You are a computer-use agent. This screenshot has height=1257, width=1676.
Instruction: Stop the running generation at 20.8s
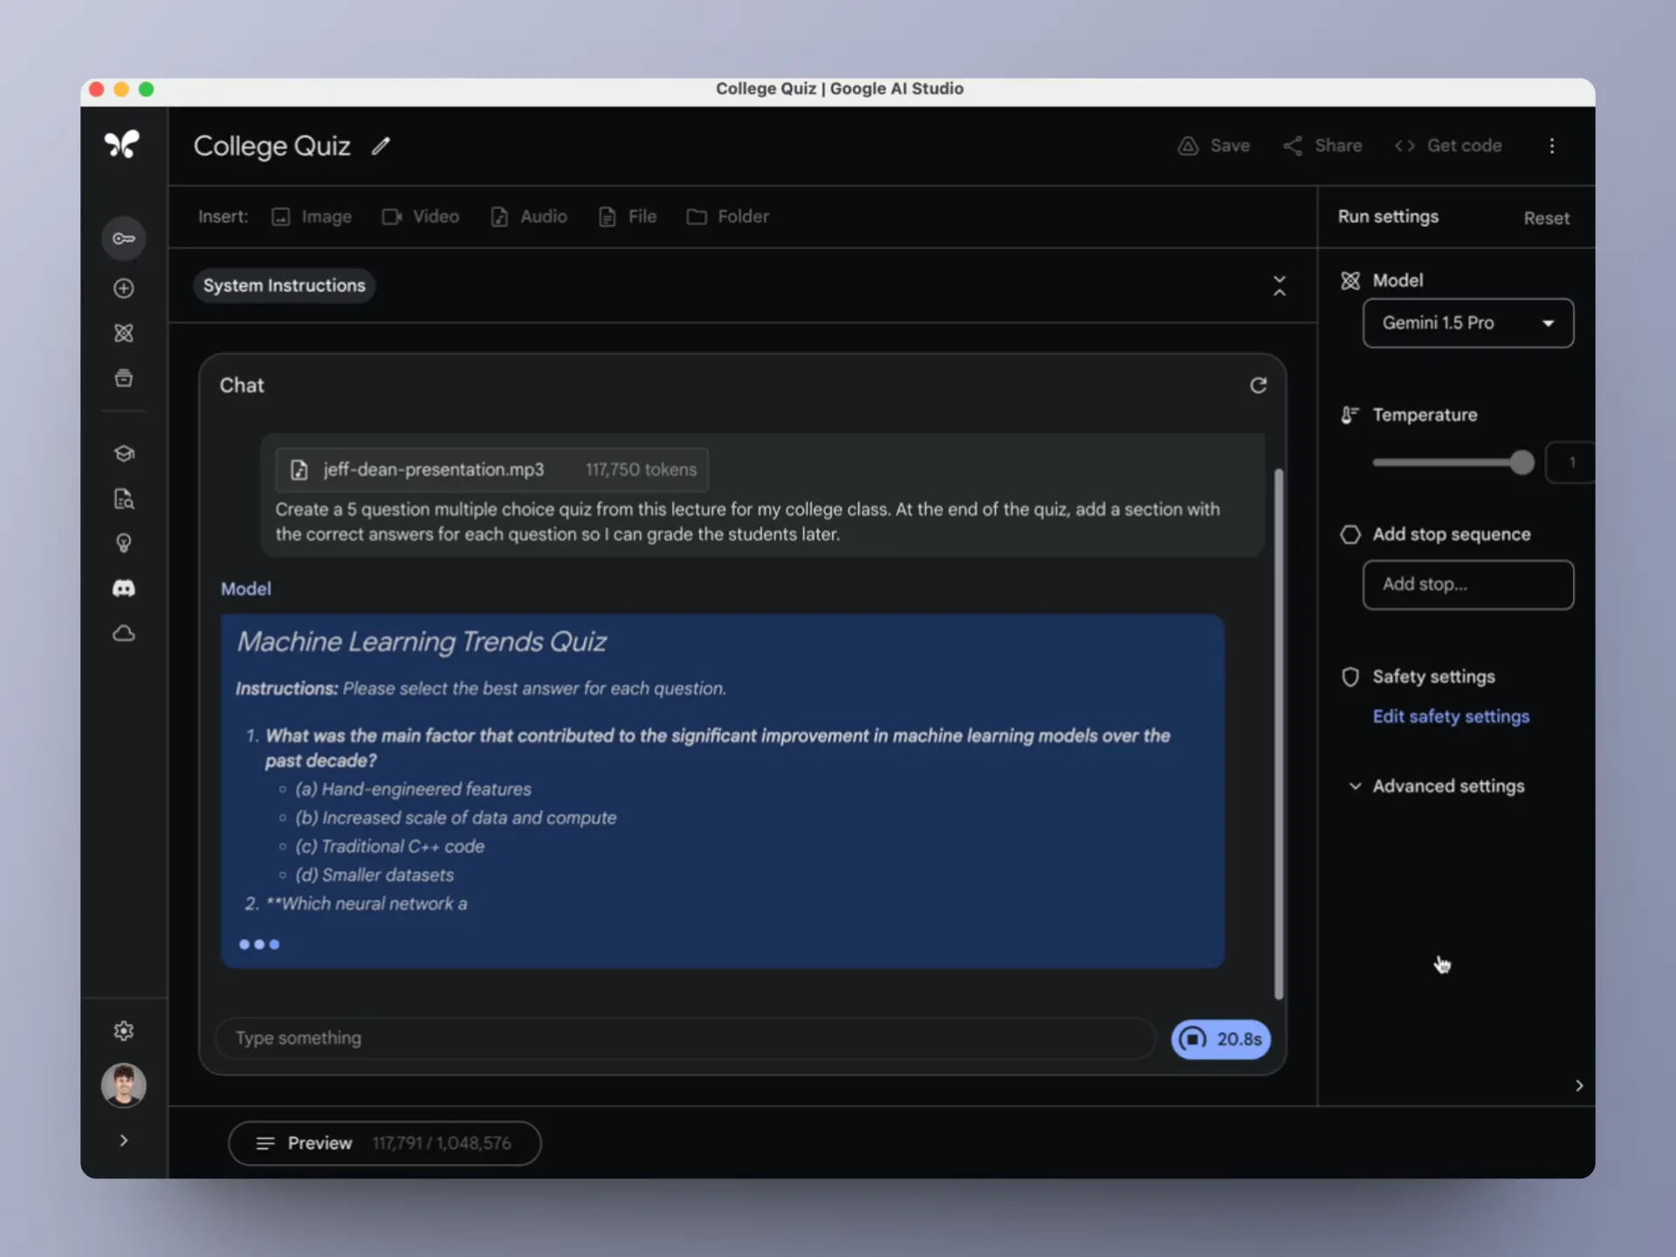1219,1039
